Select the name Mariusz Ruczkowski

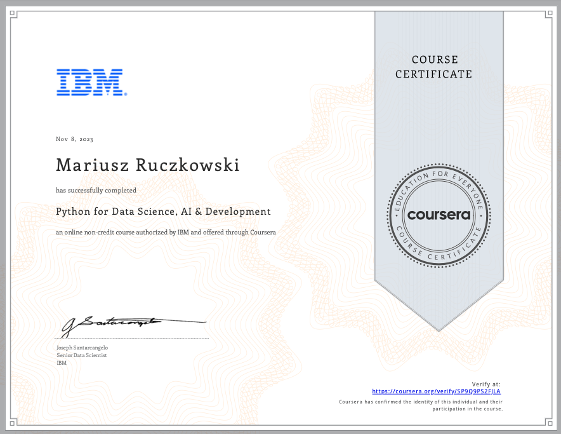(147, 165)
